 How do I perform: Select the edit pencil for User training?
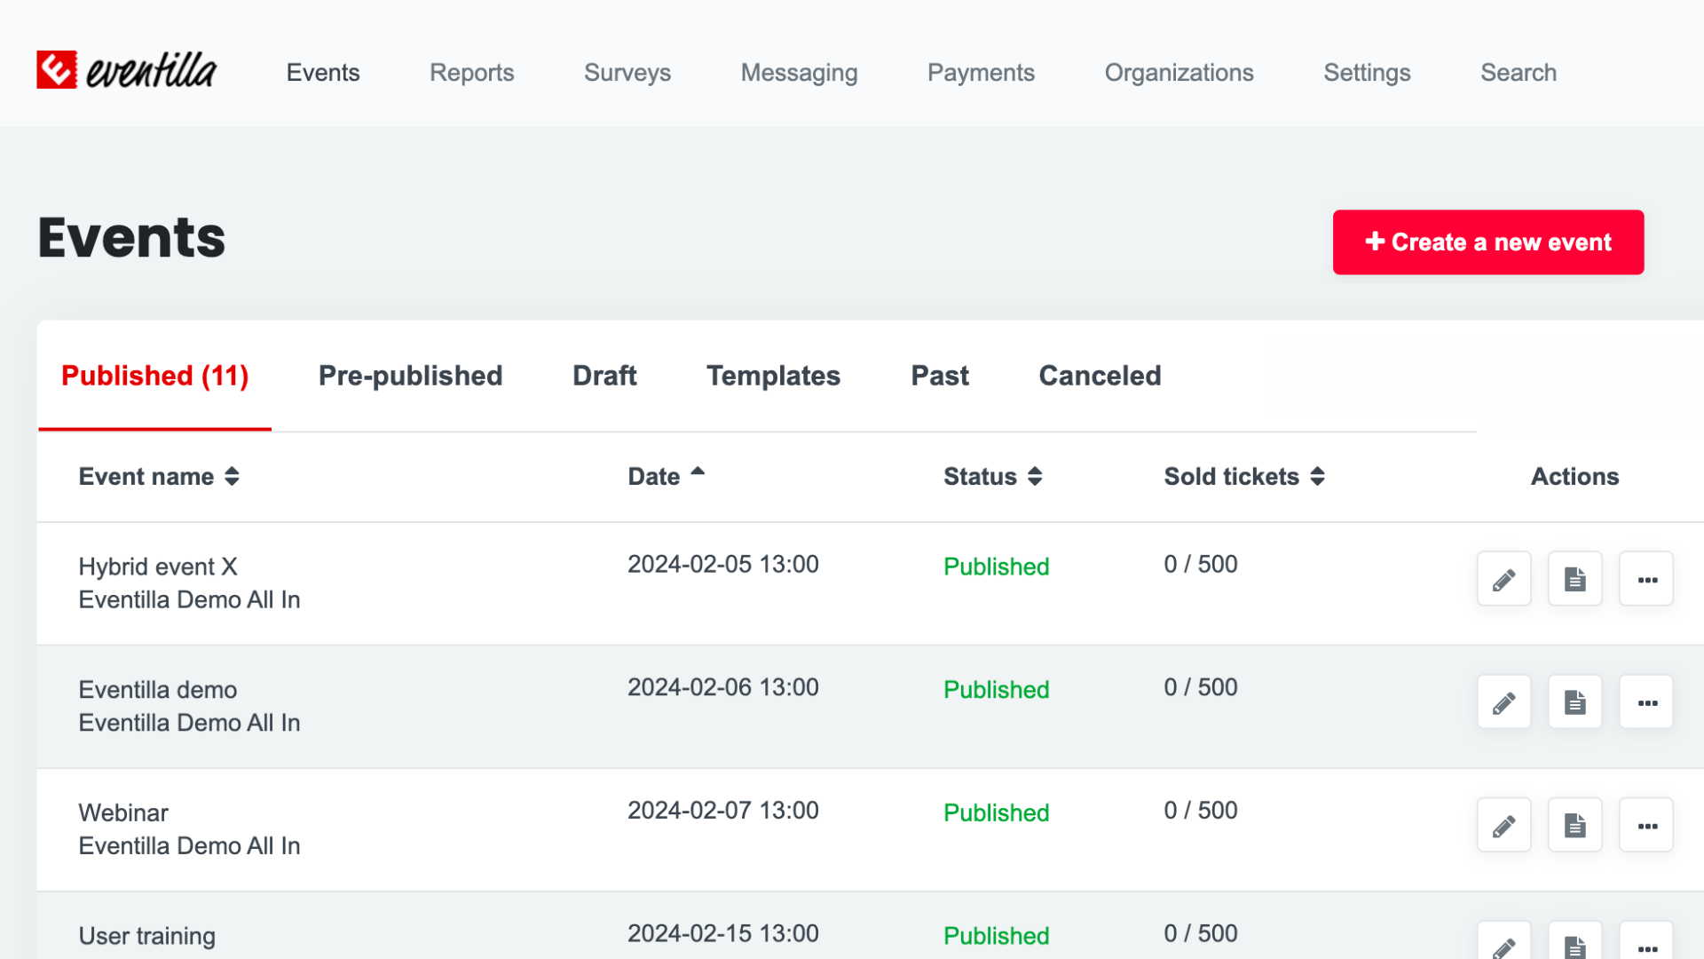click(x=1503, y=947)
